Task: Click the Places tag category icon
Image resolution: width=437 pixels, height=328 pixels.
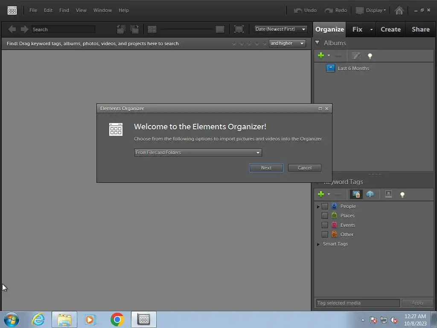Action: [334, 215]
